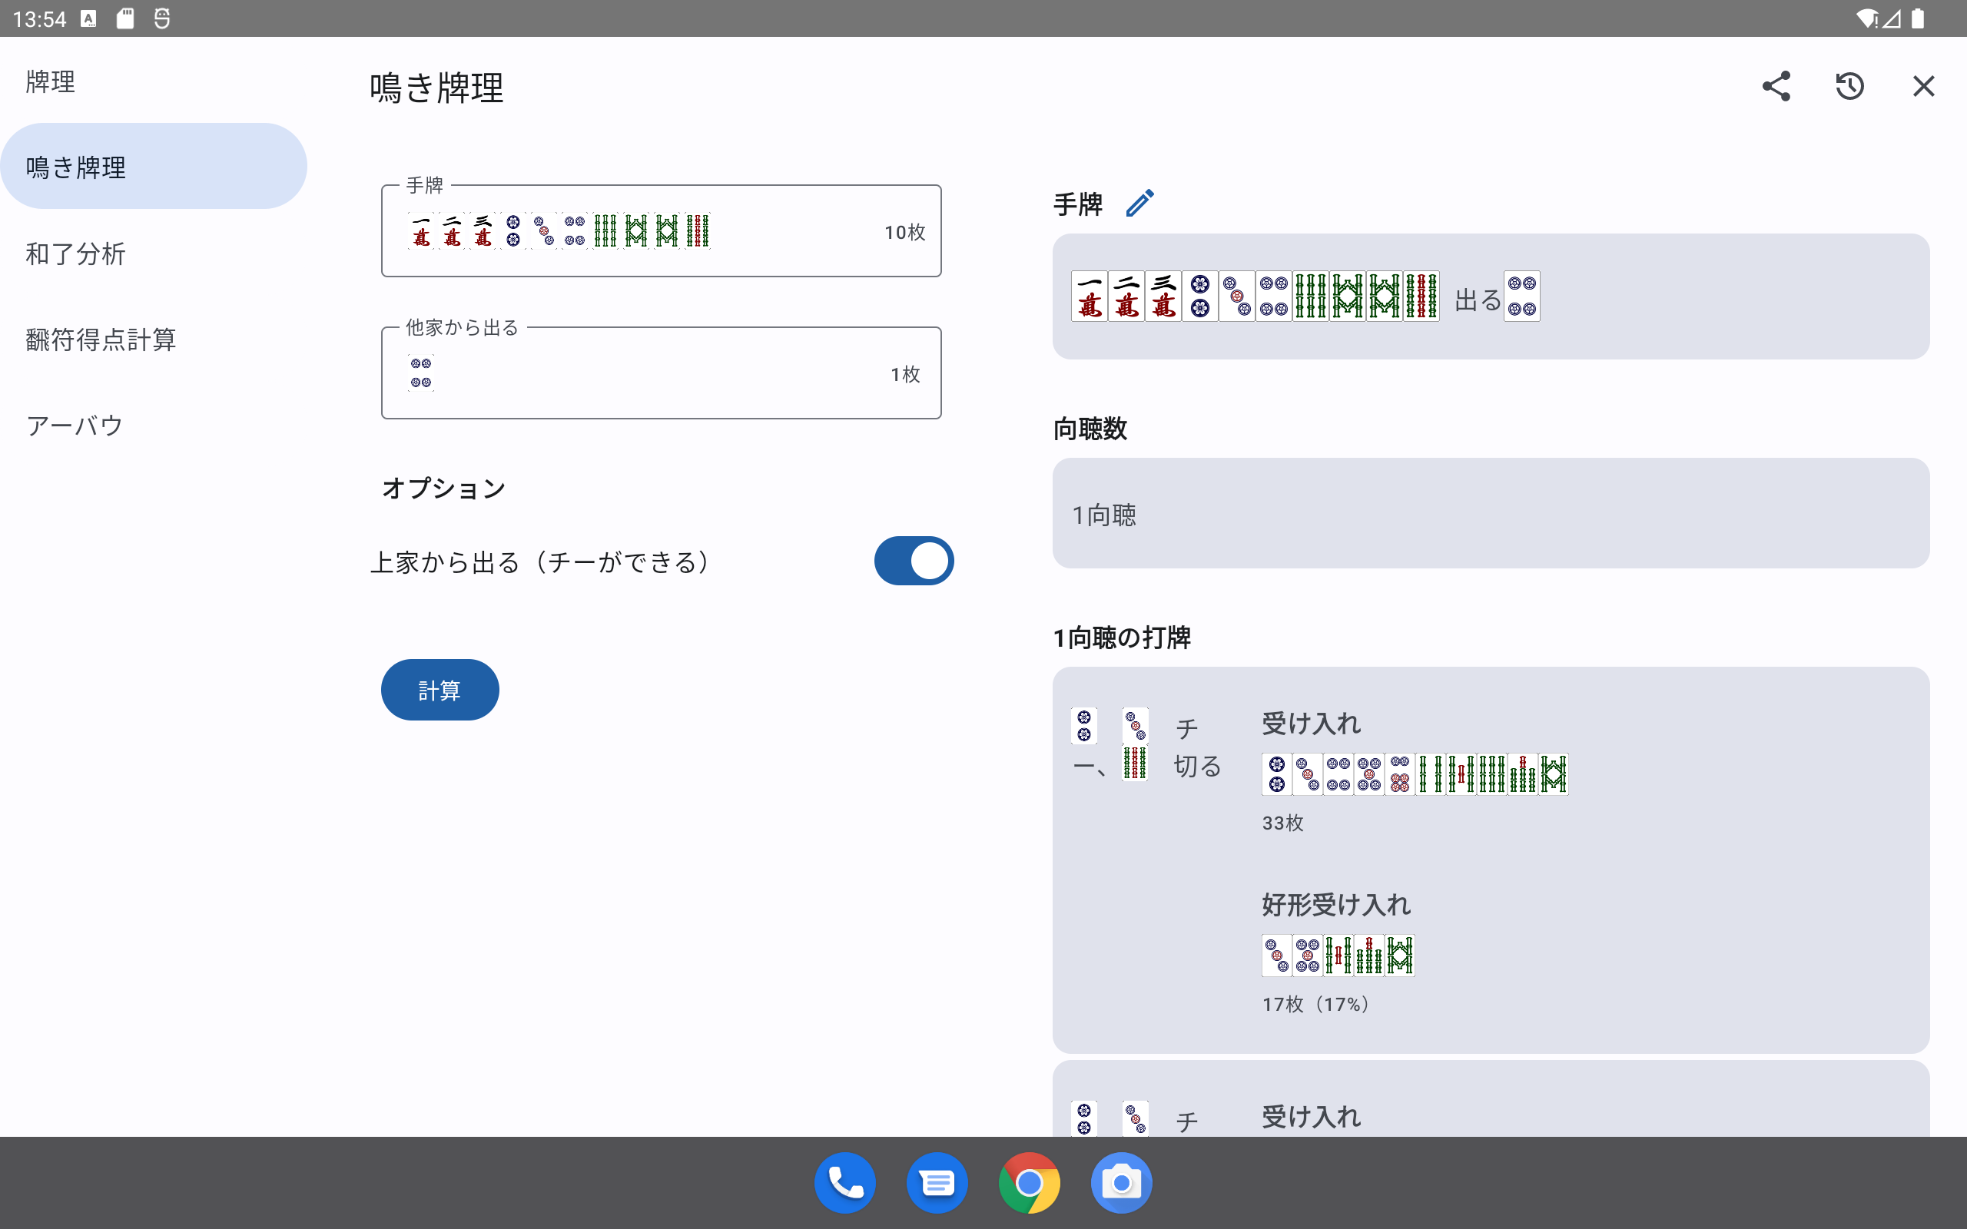This screenshot has width=1967, height=1229.
Task: Click the X close icon
Action: pyautogui.click(x=1923, y=86)
